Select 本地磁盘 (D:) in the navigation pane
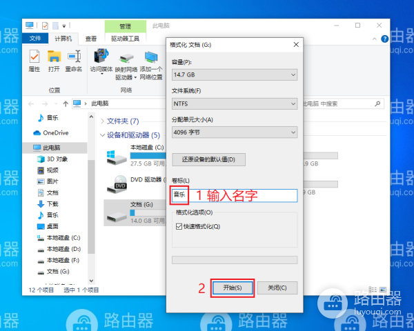 tap(59, 249)
